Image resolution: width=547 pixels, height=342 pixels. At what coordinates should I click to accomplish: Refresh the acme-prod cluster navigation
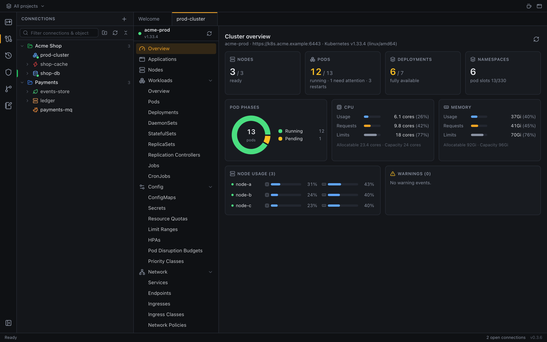pyautogui.click(x=209, y=34)
